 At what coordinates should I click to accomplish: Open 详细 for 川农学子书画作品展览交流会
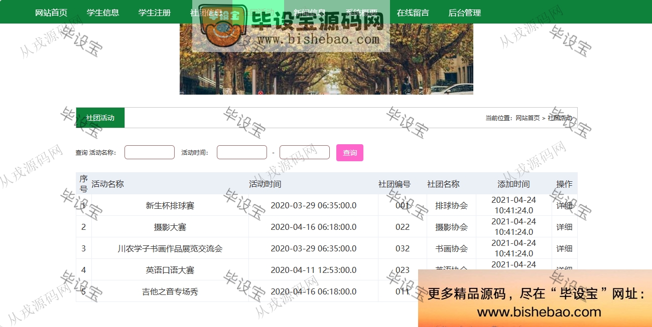tap(564, 248)
